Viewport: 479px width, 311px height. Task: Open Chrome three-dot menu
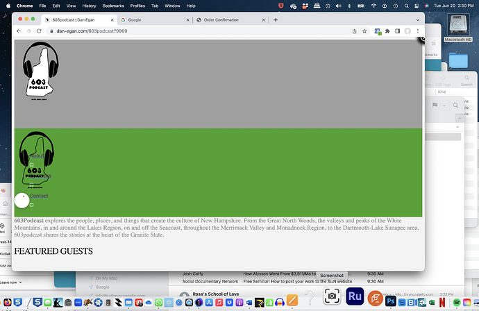pos(417,31)
